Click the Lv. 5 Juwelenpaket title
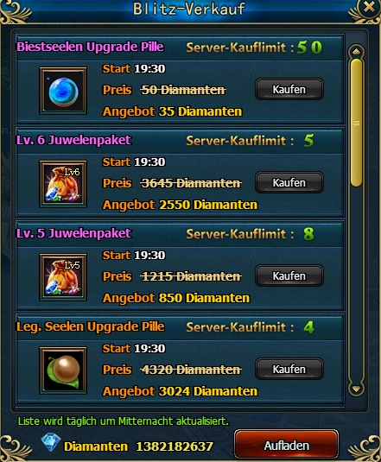The image size is (381, 462). click(73, 233)
